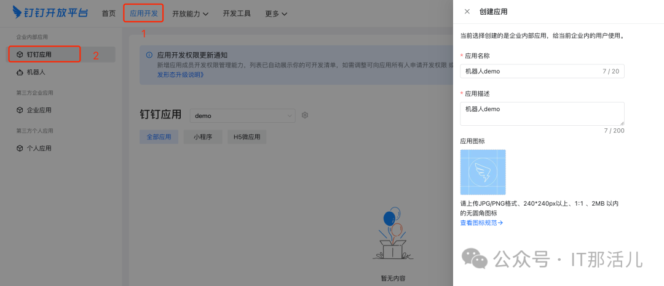Open the 查看图标规范 link

[x=481, y=223]
